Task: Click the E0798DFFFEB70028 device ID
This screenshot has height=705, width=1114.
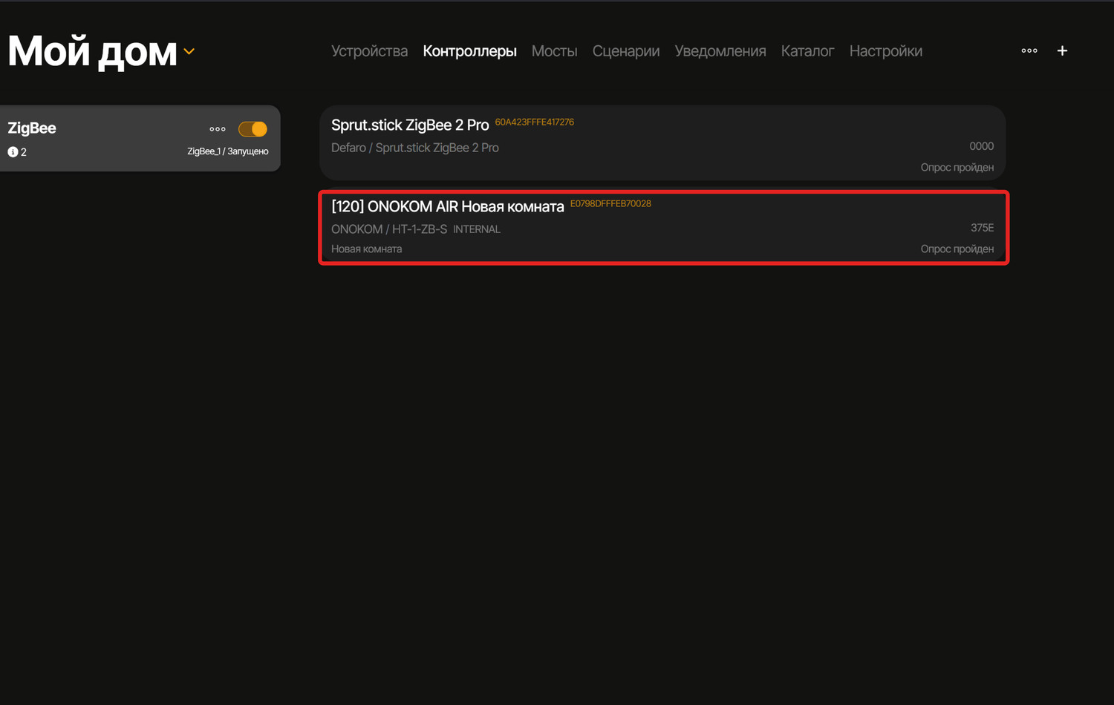Action: click(x=610, y=203)
